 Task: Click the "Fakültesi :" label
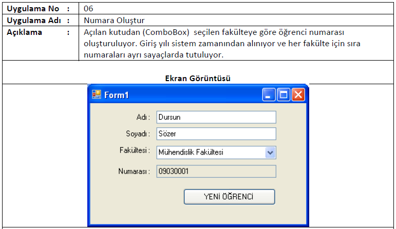(134, 151)
